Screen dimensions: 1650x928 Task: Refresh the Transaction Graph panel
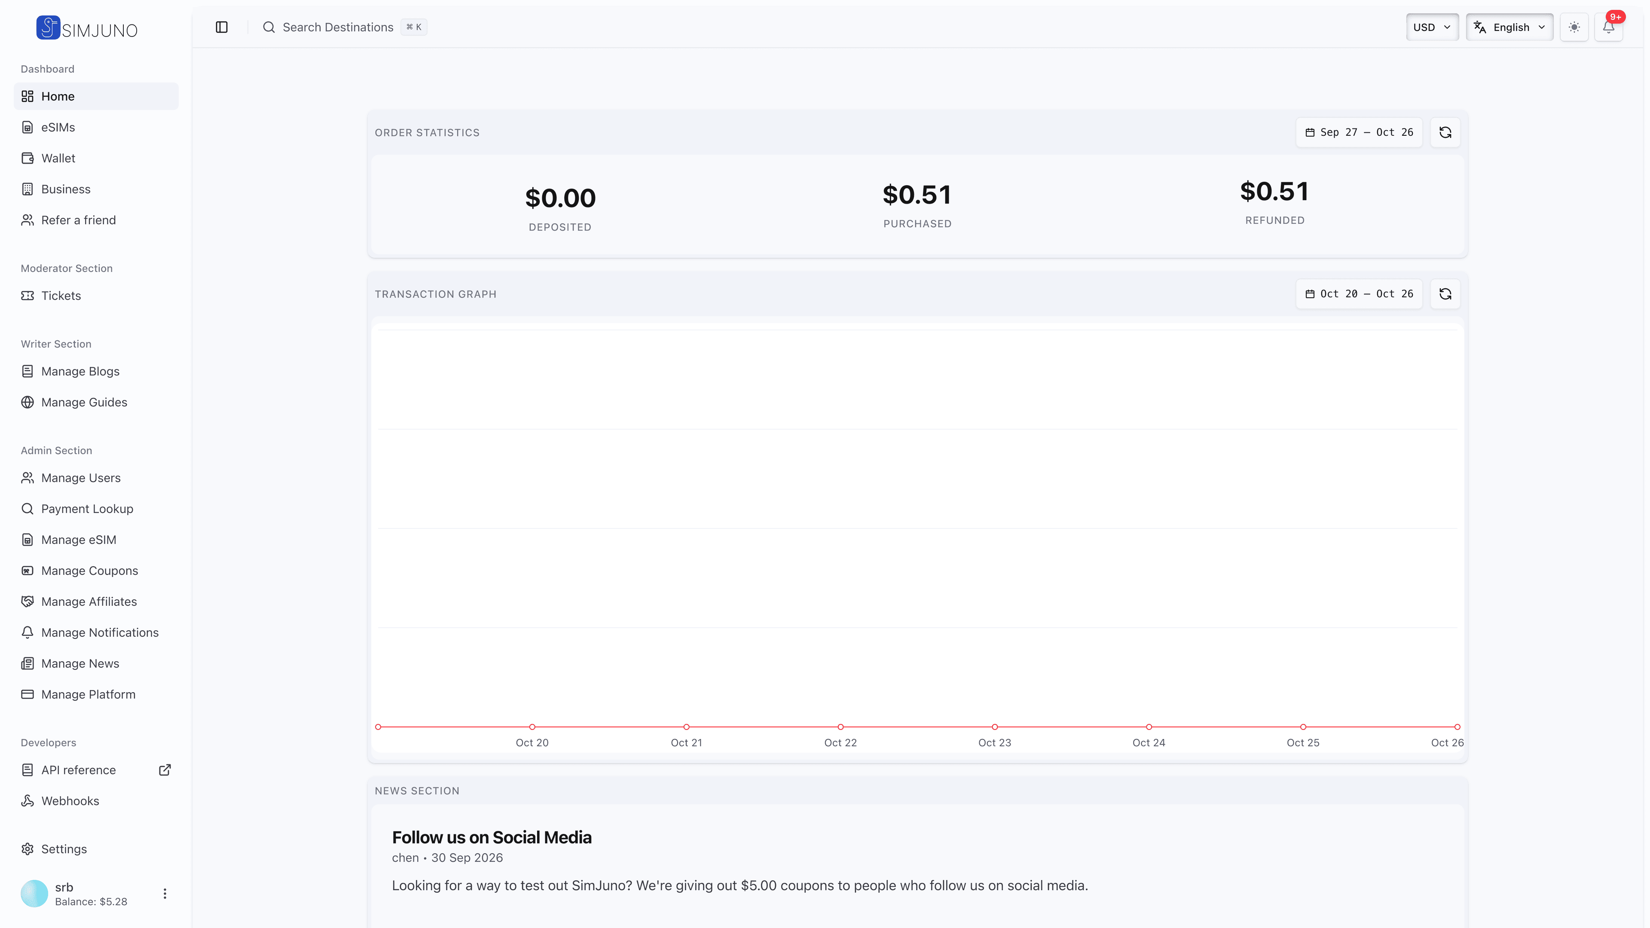(x=1445, y=294)
